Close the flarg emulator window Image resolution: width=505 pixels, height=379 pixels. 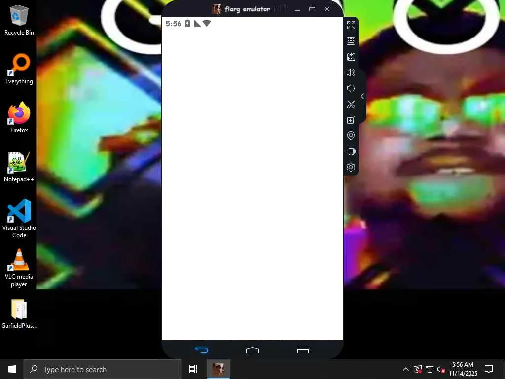point(327,9)
